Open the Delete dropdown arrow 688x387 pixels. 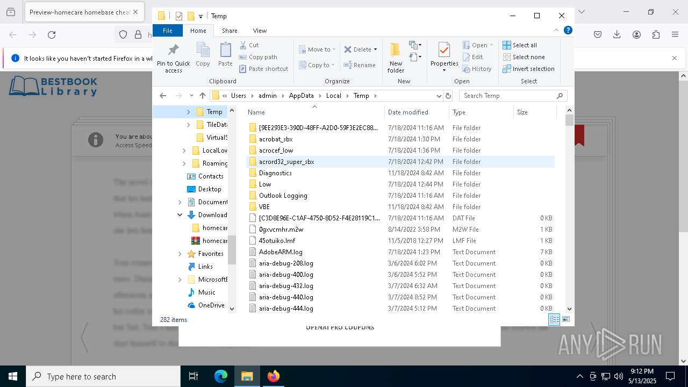(375, 49)
